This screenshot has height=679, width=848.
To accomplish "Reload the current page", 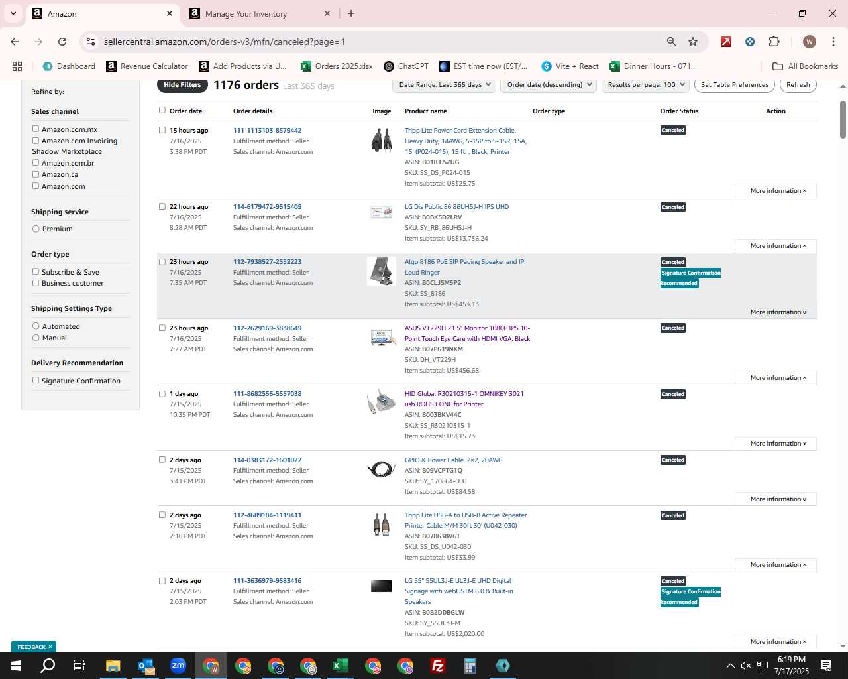I will pyautogui.click(x=62, y=42).
